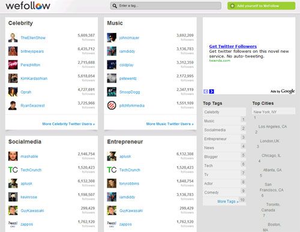Open kevinrose profile link
The image size is (300, 232).
click(29, 197)
